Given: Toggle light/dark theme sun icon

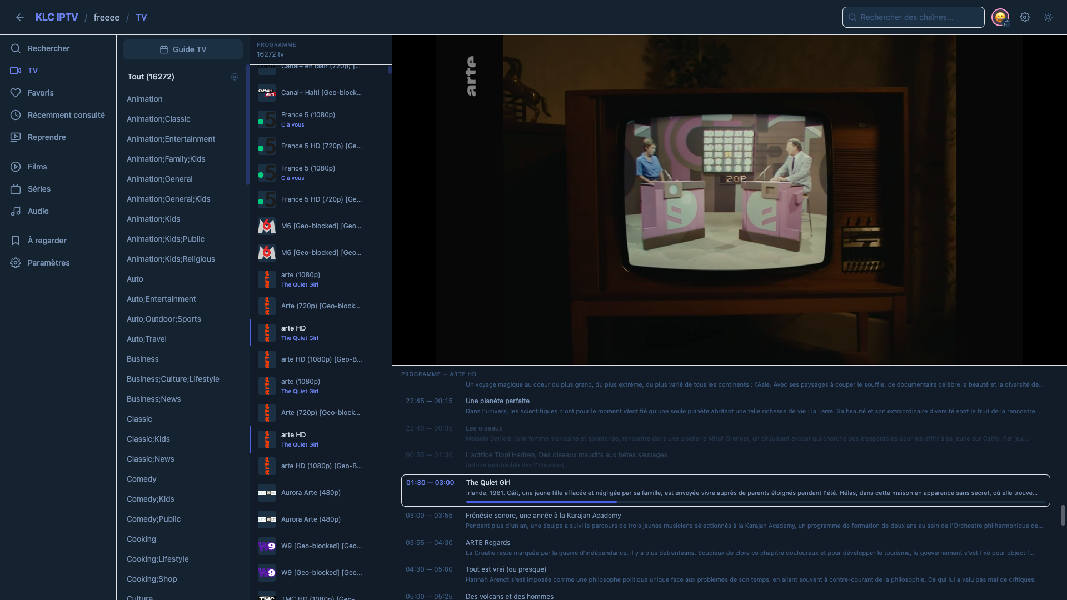Looking at the screenshot, I should 1048,17.
